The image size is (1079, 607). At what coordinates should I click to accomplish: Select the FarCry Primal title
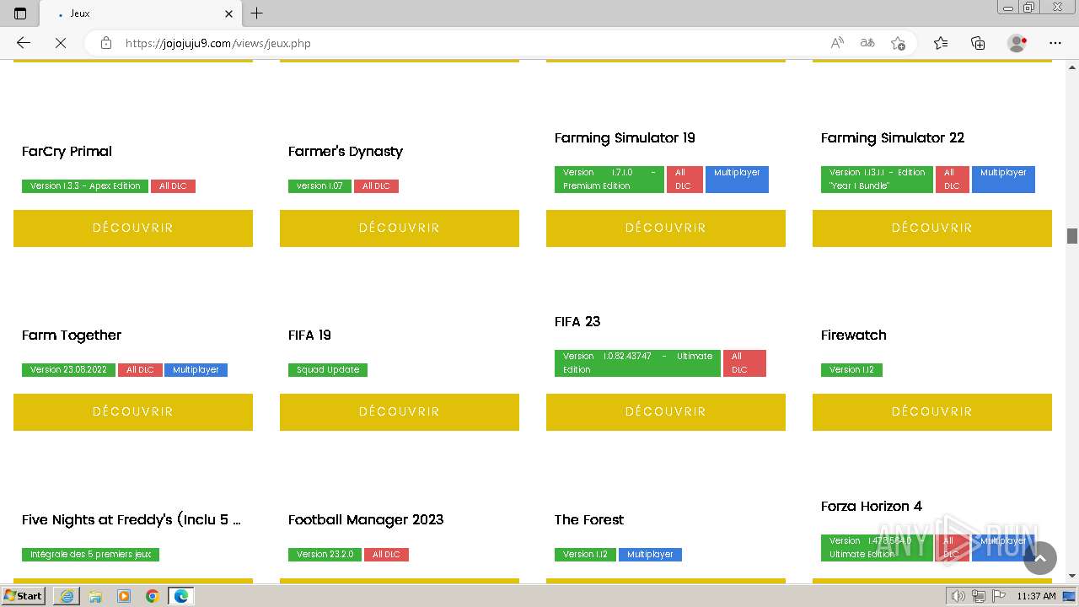(x=67, y=152)
